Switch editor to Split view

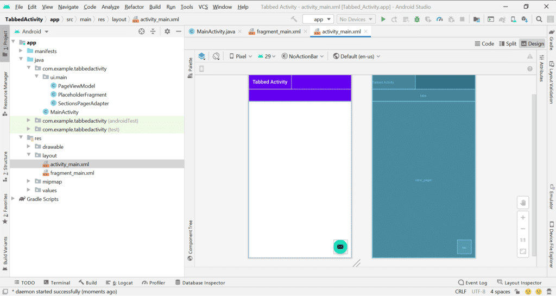point(508,43)
